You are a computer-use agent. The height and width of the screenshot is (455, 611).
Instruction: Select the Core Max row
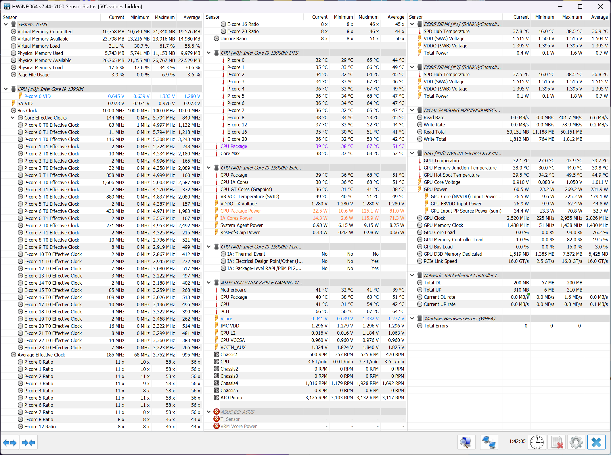click(305, 153)
